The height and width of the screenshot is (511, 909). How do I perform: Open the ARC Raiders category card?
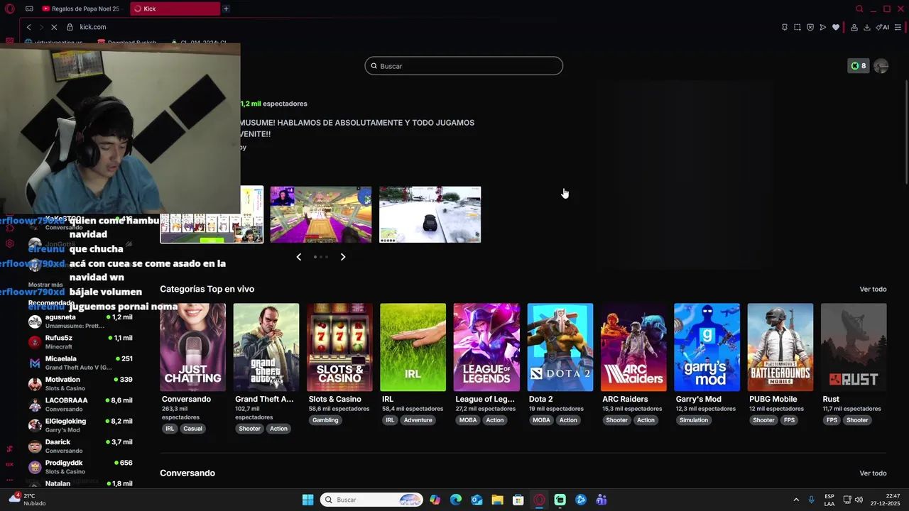tap(633, 347)
